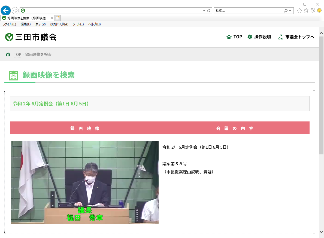Click the black 令和 2年 6月定例会 description line
The height and width of the screenshot is (238, 324).
pos(195,147)
